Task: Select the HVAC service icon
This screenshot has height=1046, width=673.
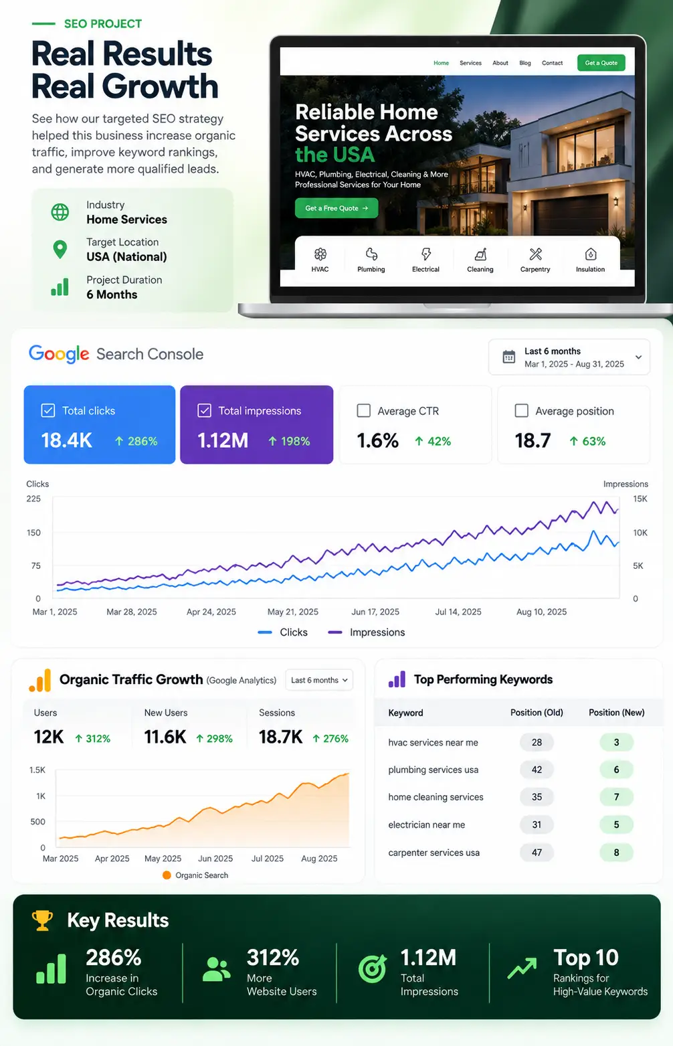Action: 320,254
